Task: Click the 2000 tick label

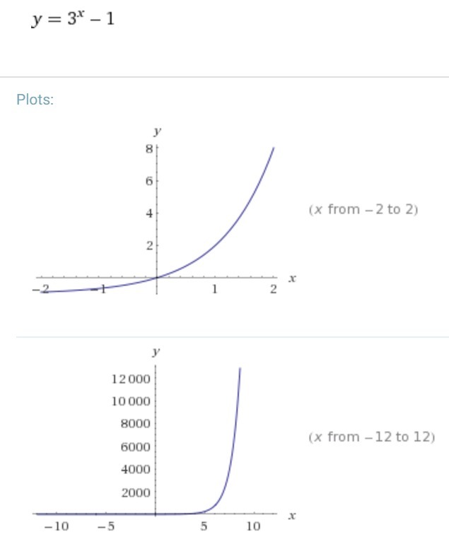Action: [135, 493]
